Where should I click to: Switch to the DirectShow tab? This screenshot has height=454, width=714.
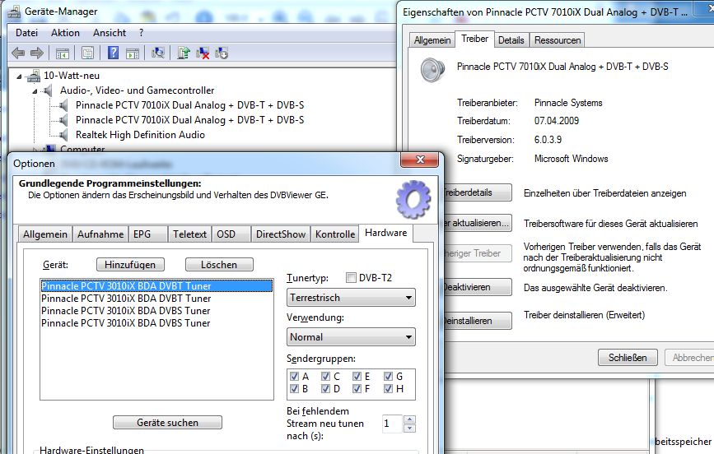281,234
